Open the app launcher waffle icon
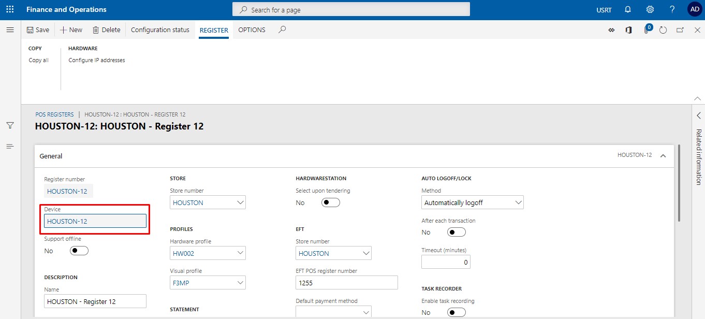This screenshot has height=319, width=705. point(10,9)
